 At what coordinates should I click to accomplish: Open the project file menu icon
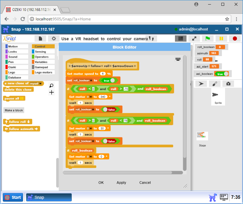coord(40,38)
